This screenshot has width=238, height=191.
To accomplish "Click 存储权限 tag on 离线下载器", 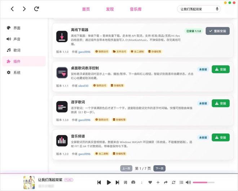I will click(x=154, y=51).
